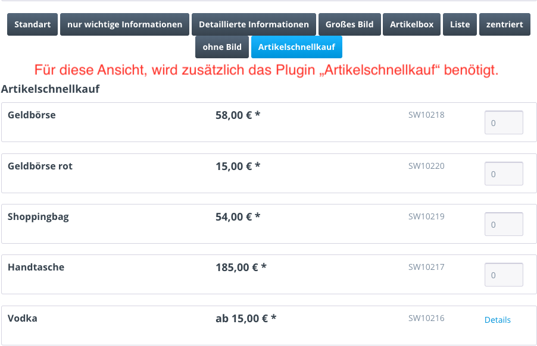Focus the Geldbörse rot quantity input

click(x=504, y=174)
